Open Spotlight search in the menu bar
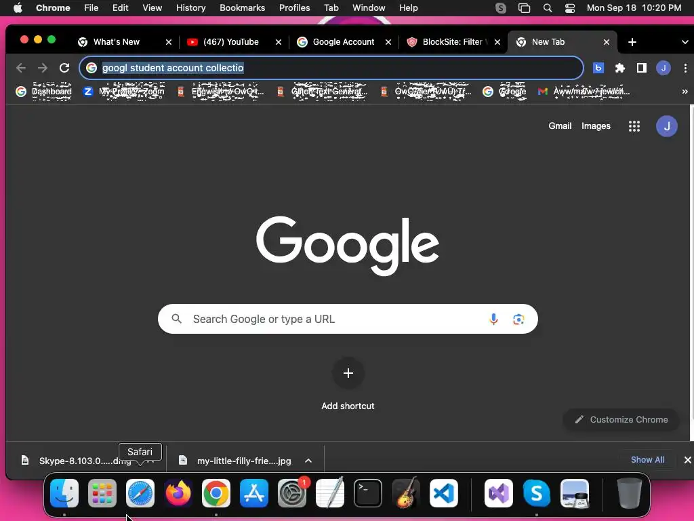694x521 pixels. pos(548,8)
